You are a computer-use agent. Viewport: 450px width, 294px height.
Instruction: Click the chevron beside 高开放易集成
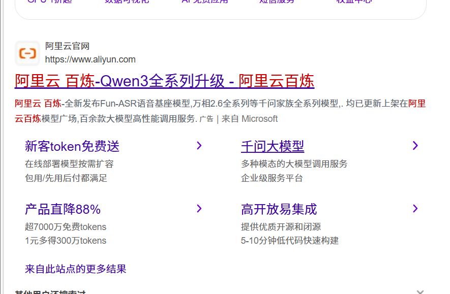tap(415, 209)
